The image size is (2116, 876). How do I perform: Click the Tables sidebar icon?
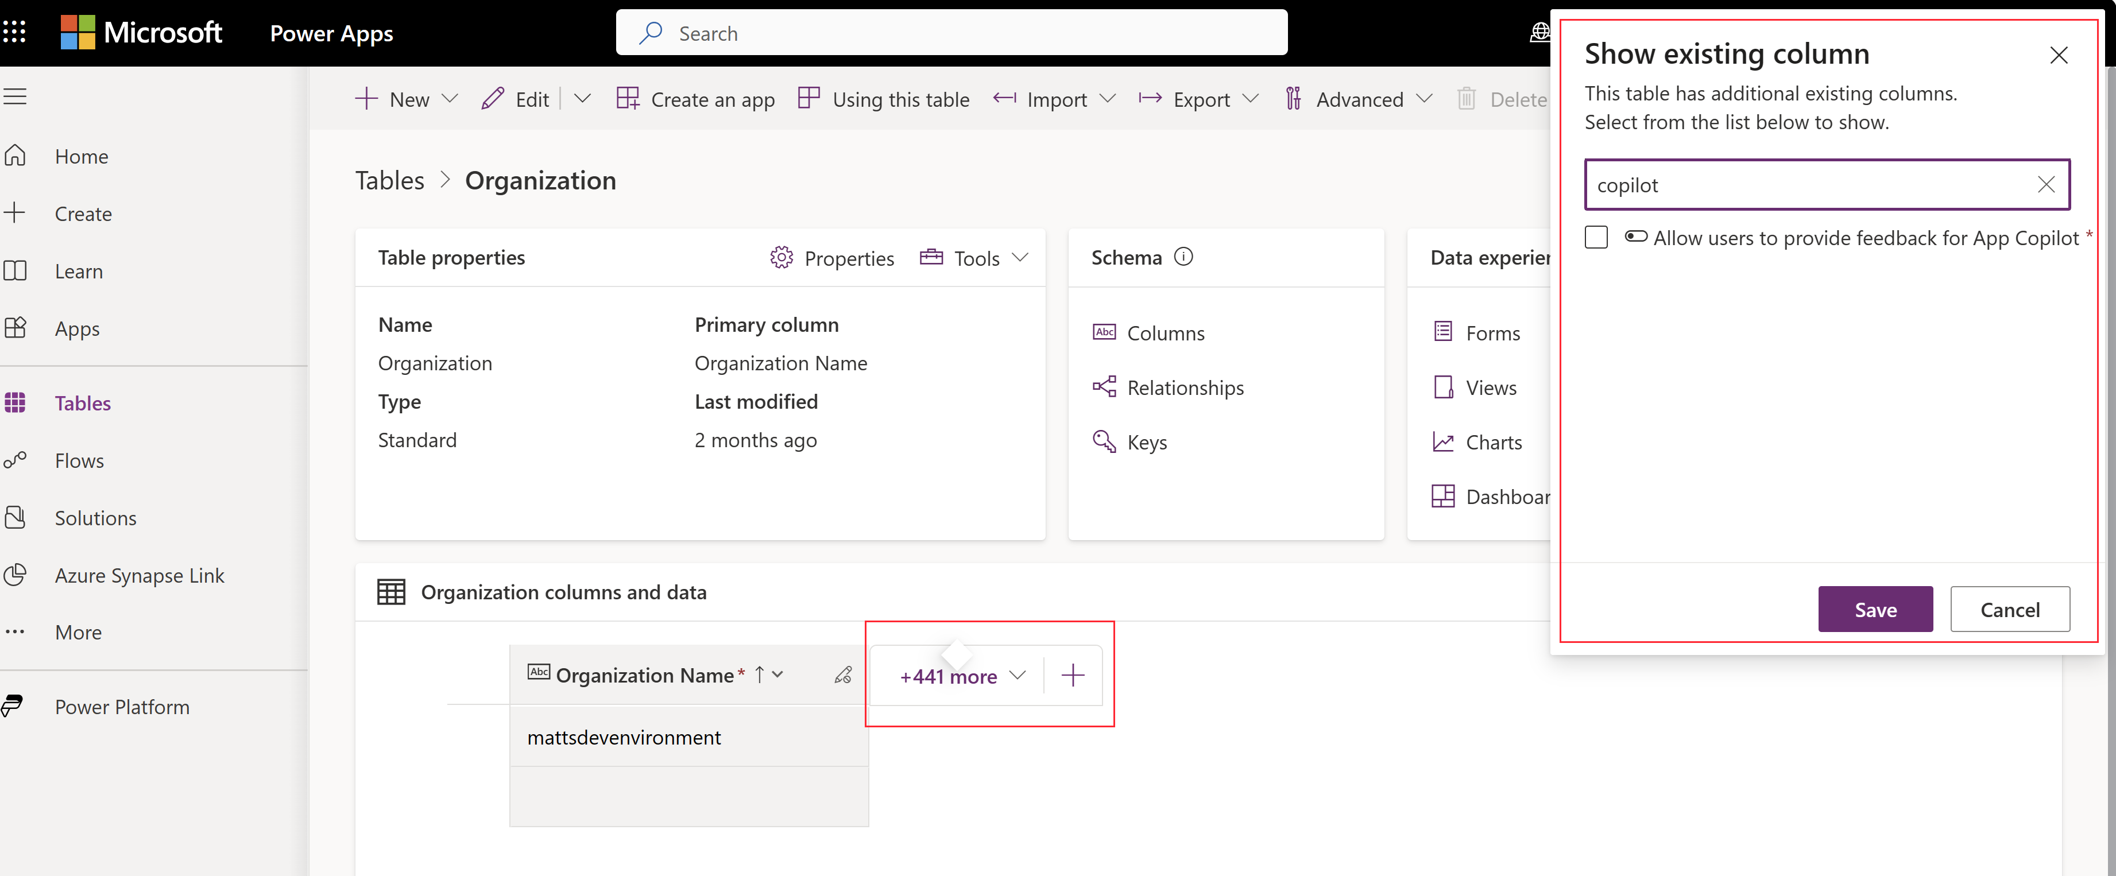[x=18, y=401]
